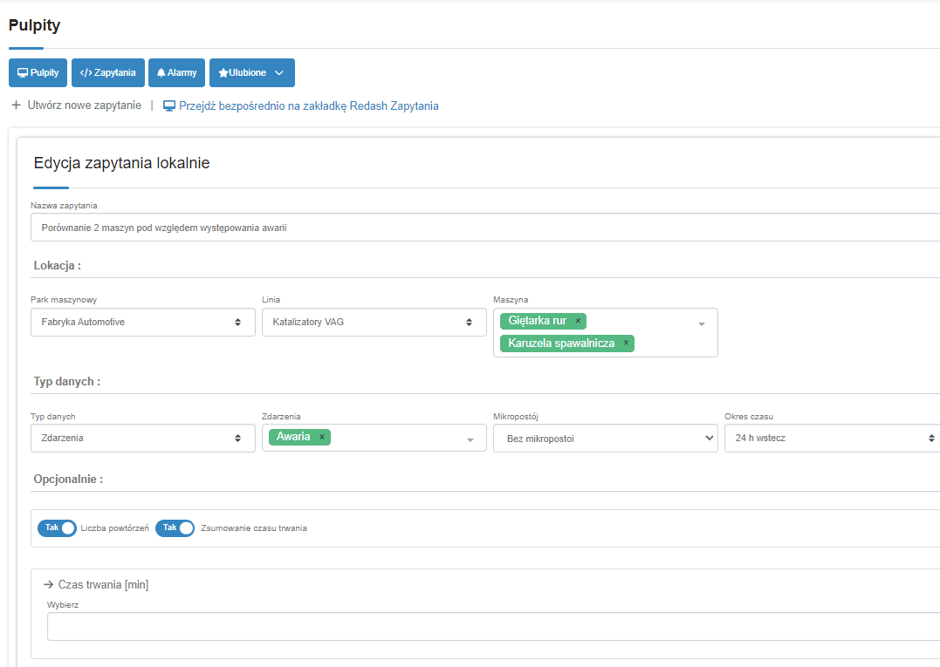Image resolution: width=940 pixels, height=667 pixels.
Task: Click monitor icon beside Redash link
Action: tap(169, 106)
